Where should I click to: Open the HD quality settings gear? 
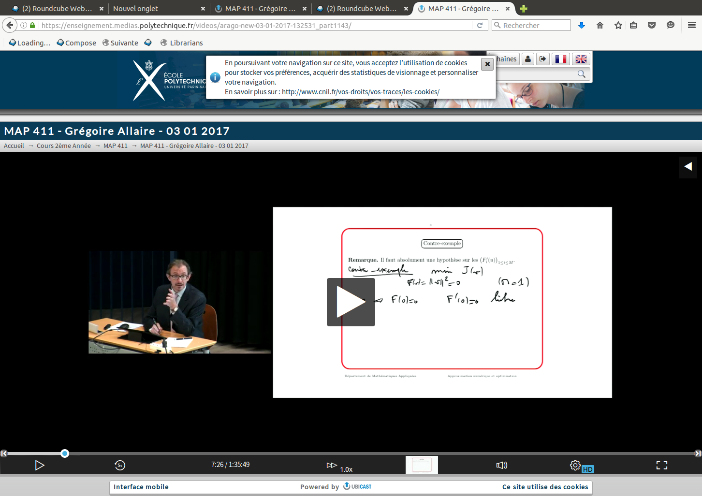(575, 465)
